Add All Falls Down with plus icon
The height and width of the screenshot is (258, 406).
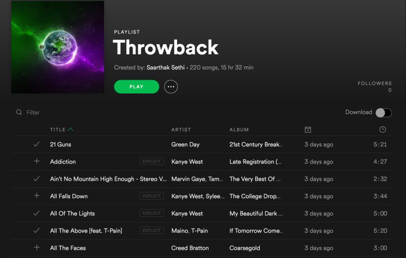click(37, 196)
